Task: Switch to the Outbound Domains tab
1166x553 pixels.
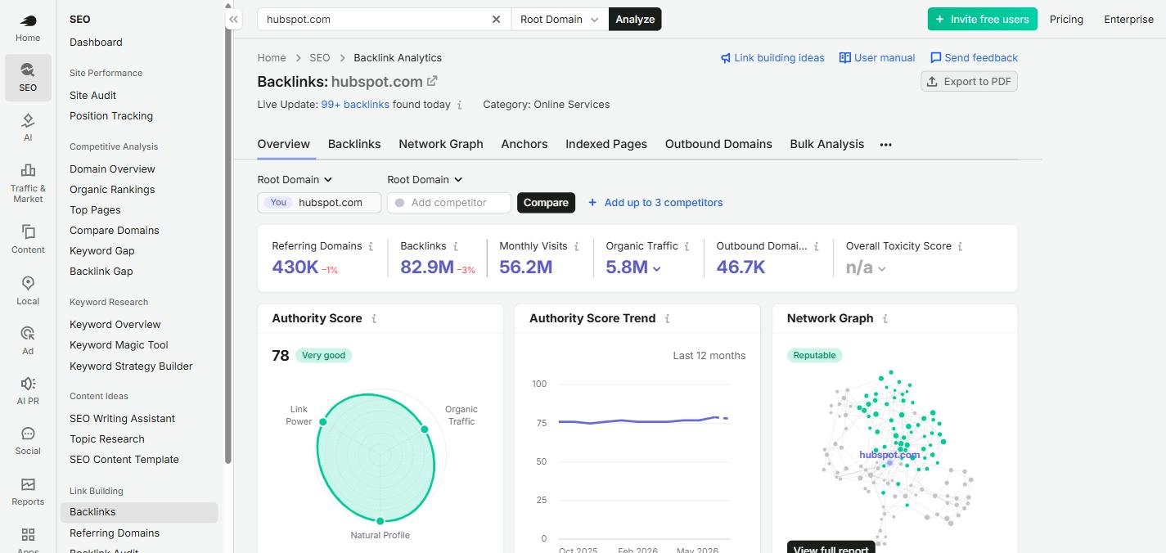Action: [718, 144]
